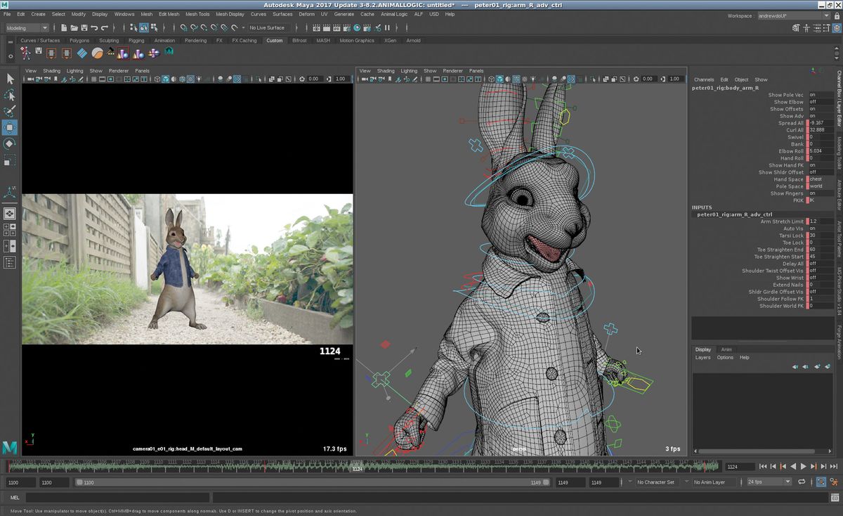Activate the Select tool arrow
Screen dimensions: 843x516
point(10,77)
